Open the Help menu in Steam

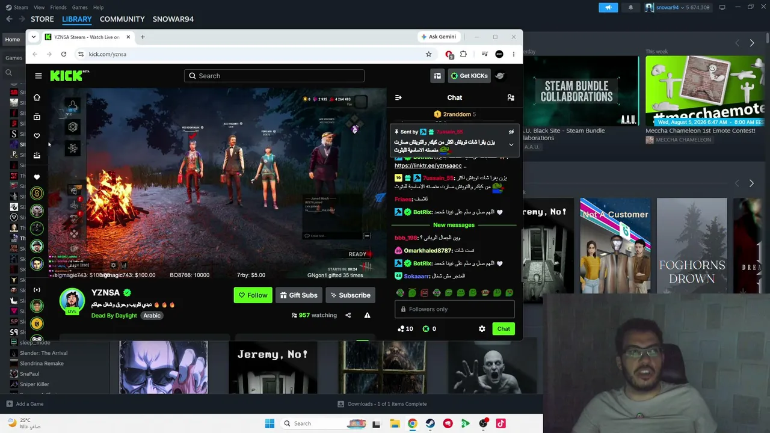point(98,7)
